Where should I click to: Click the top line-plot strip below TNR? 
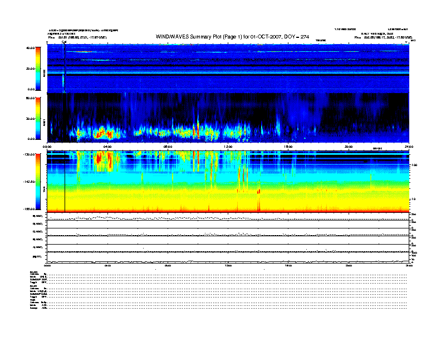228,217
